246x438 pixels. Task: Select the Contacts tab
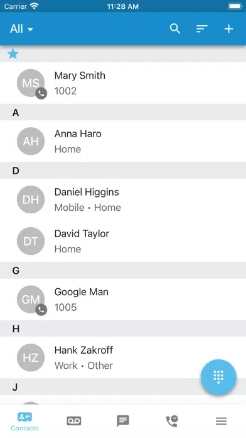[x=24, y=422]
